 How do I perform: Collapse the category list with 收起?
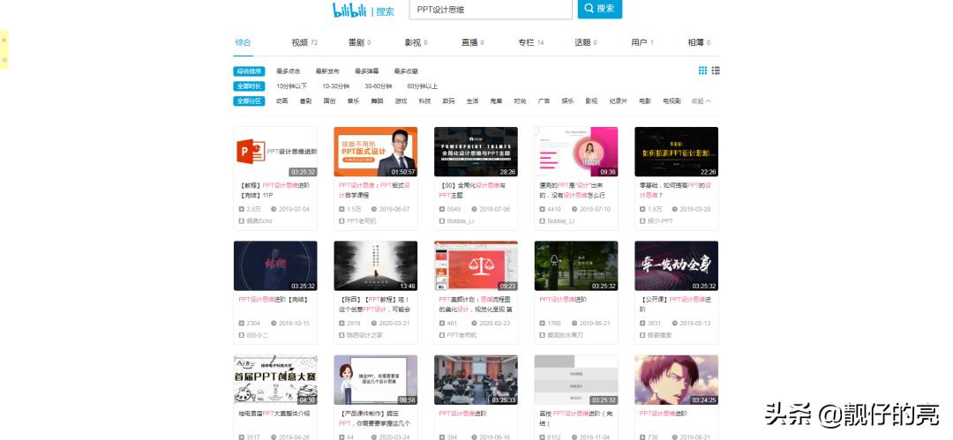click(701, 101)
